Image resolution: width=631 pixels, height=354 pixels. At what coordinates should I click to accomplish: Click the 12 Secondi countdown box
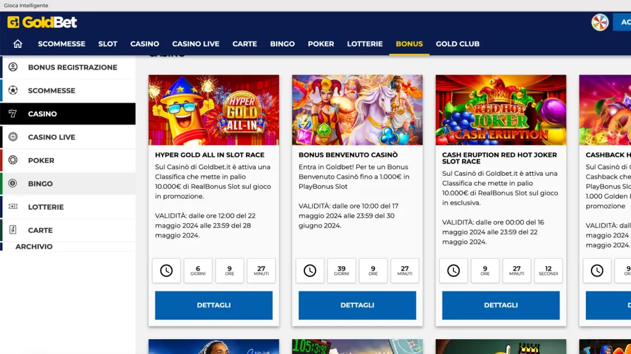(548, 270)
